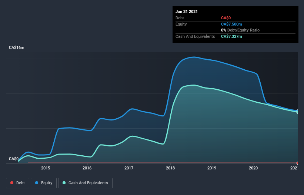Viewport: 304px width, 195px height.
Task: Click the Debt row label in tooltip
Action: click(x=180, y=18)
